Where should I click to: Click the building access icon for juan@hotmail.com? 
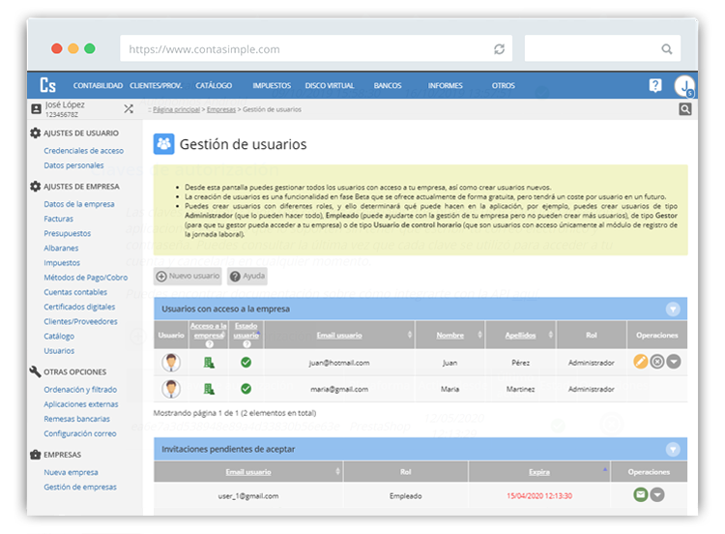(x=209, y=363)
